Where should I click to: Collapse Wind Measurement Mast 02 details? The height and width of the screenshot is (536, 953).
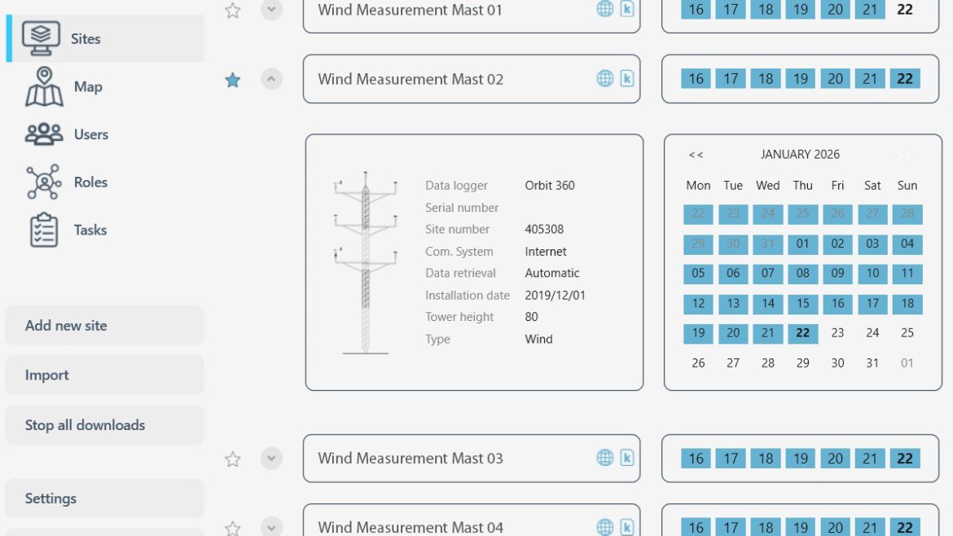click(x=271, y=79)
